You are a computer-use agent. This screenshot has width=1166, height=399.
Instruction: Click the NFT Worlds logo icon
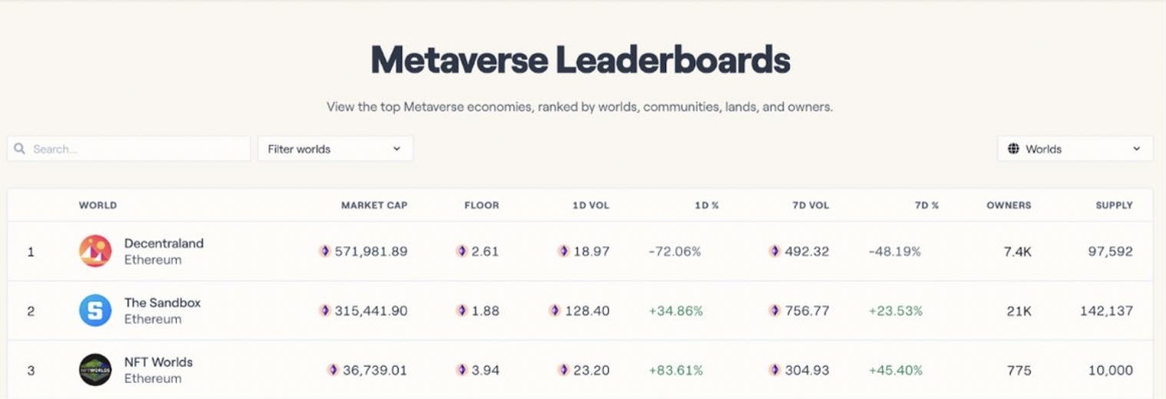pos(95,370)
